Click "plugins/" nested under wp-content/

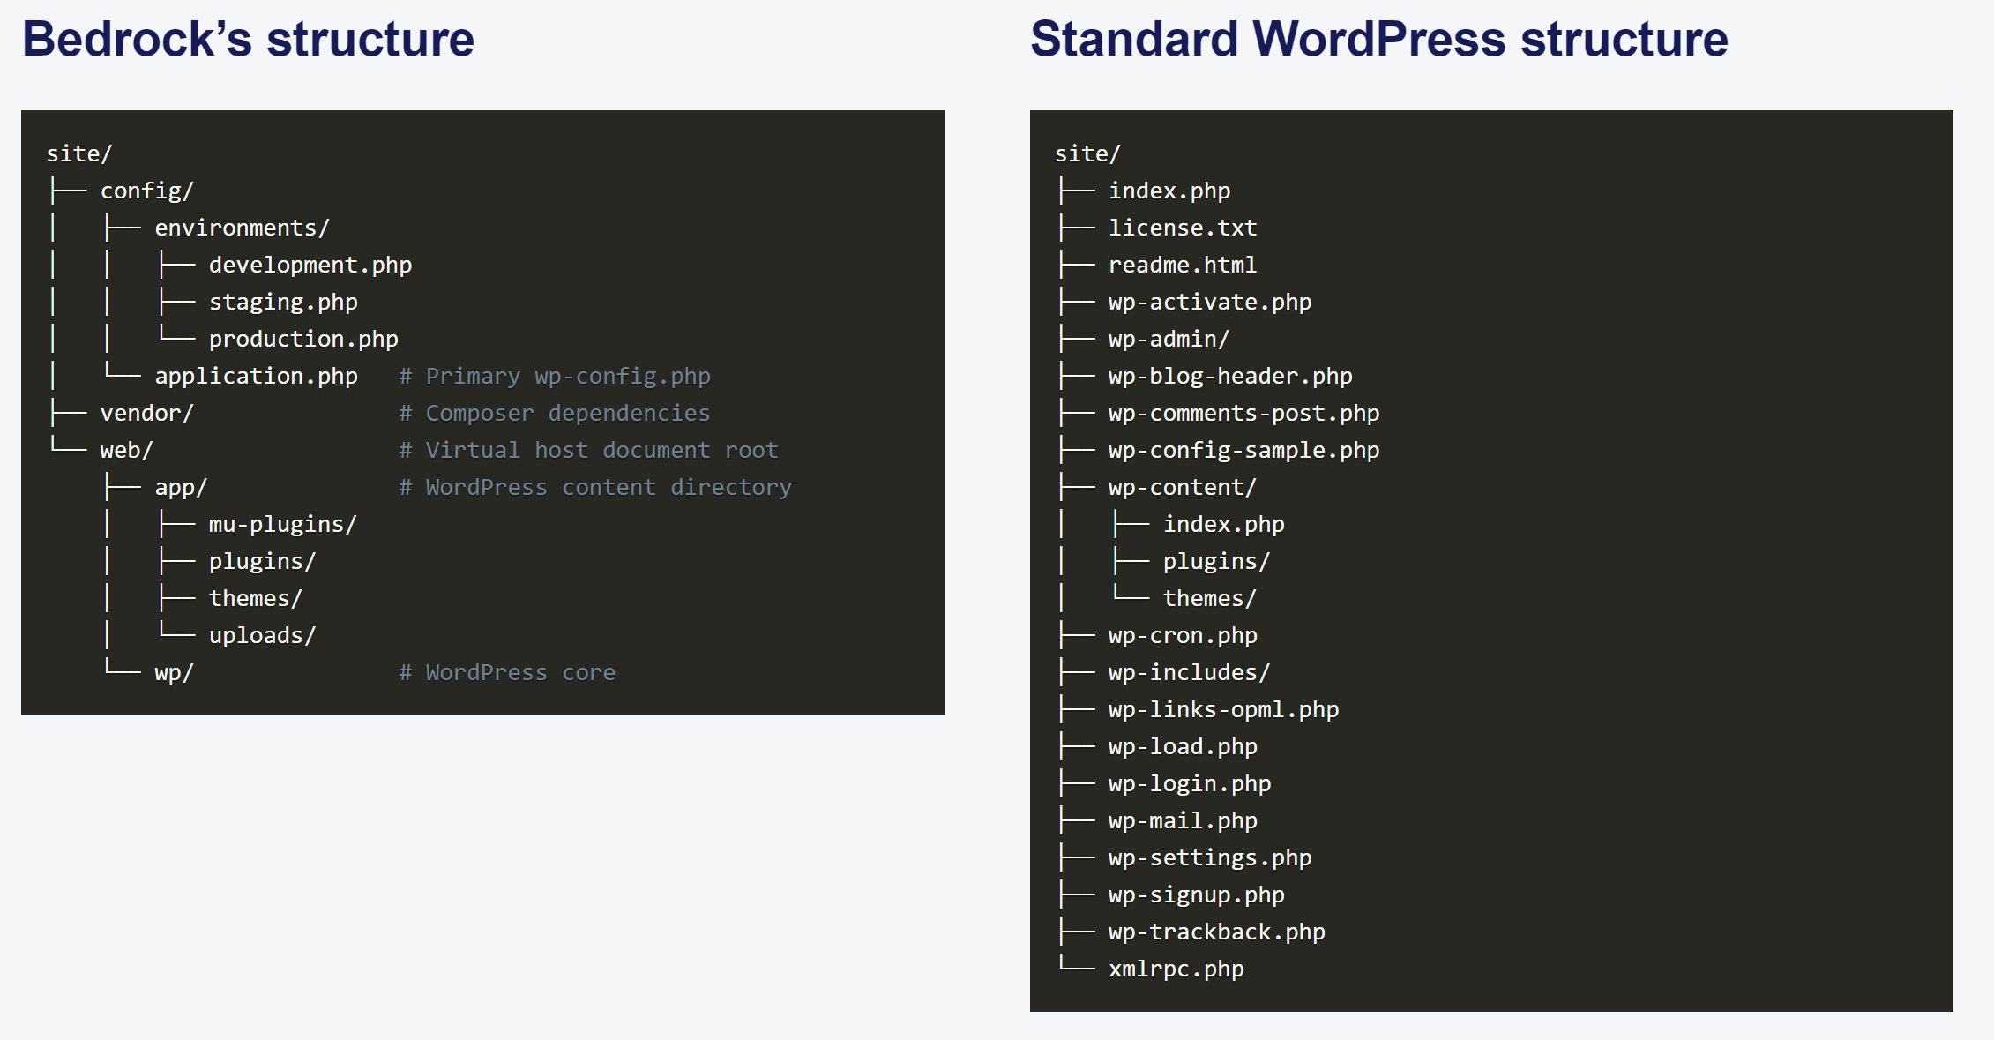click(1217, 561)
